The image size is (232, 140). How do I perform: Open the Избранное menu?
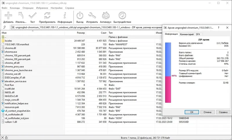click(42, 8)
